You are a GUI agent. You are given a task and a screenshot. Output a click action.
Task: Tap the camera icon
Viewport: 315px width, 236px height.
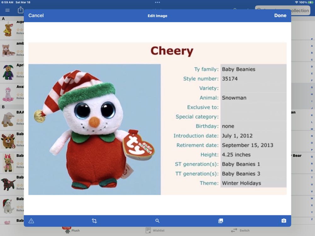coord(284,221)
